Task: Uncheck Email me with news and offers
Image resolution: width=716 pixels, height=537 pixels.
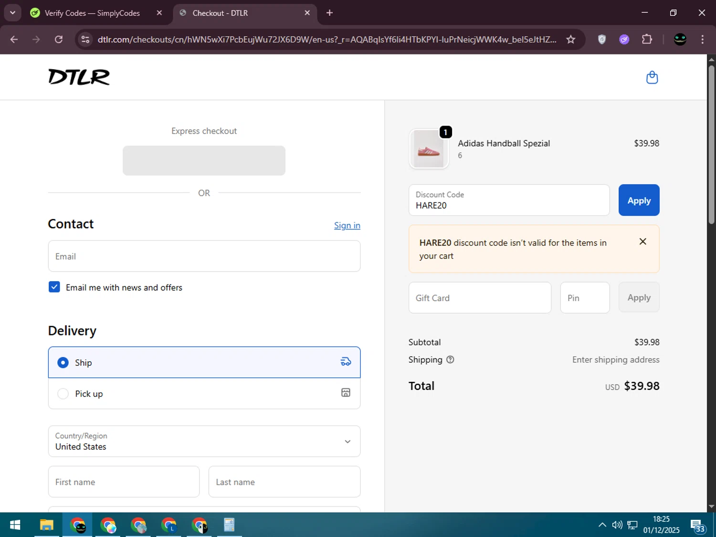Action: point(54,287)
